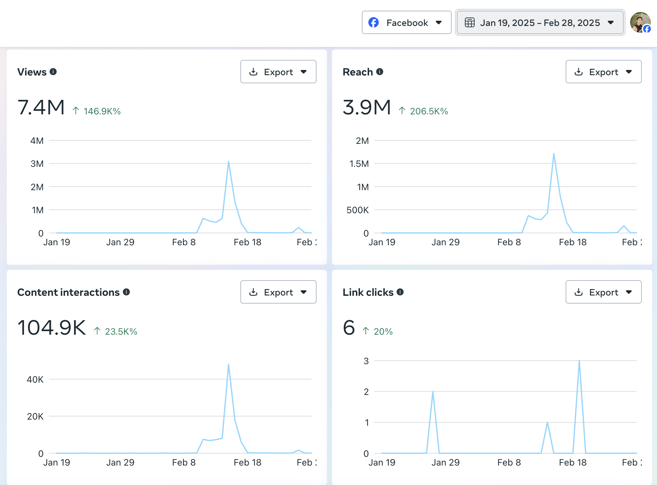Click the info icon next to Views
Viewport: 657px width, 485px height.
[53, 72]
